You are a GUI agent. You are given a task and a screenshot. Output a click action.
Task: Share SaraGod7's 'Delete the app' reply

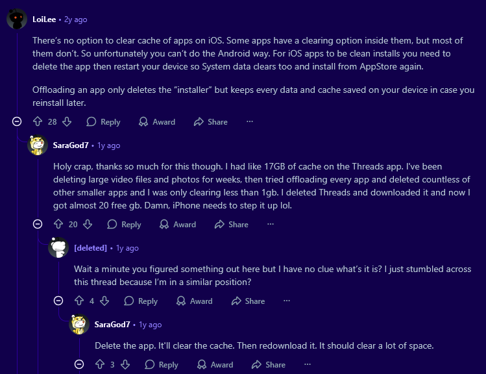coord(268,364)
